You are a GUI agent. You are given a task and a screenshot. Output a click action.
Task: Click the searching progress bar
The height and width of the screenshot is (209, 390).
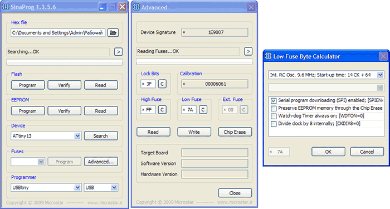pyautogui.click(x=65, y=62)
